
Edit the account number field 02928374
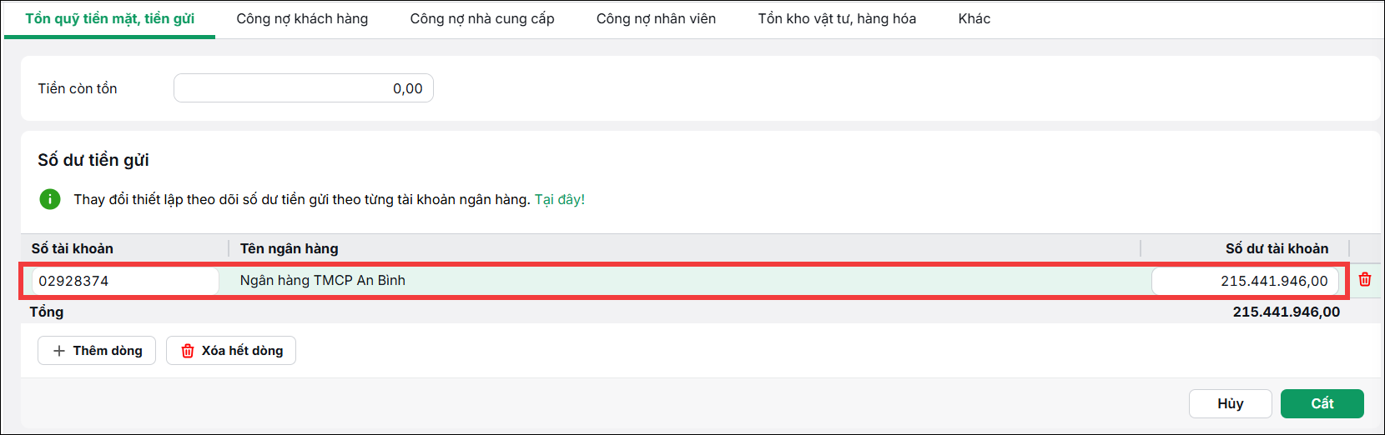coord(125,281)
